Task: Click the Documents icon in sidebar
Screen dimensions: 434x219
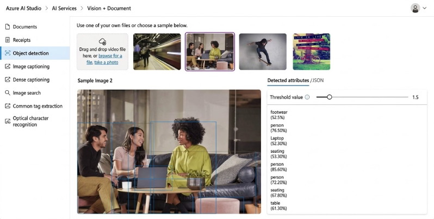Action: pyautogui.click(x=8, y=27)
